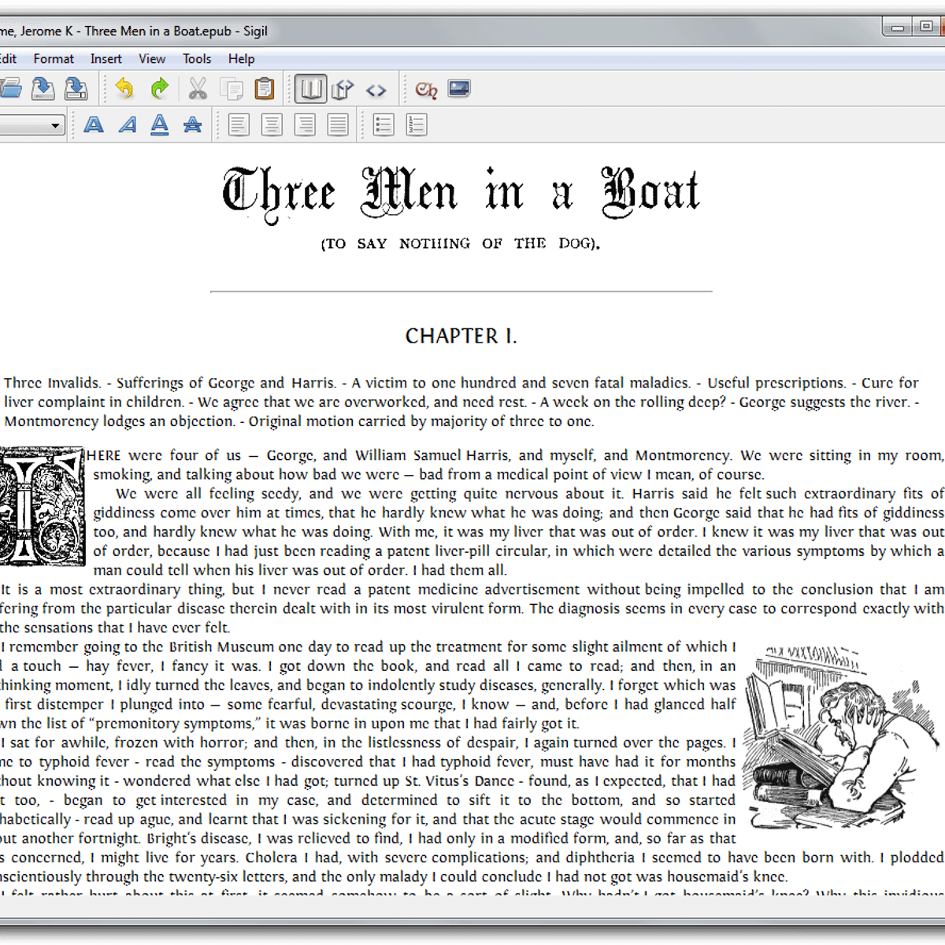The width and height of the screenshot is (945, 945).
Task: Open the Tools menu
Action: pyautogui.click(x=197, y=59)
